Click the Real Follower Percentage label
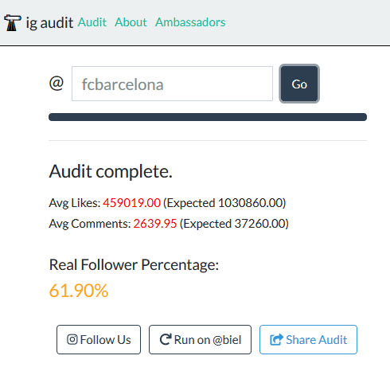 pyautogui.click(x=134, y=265)
